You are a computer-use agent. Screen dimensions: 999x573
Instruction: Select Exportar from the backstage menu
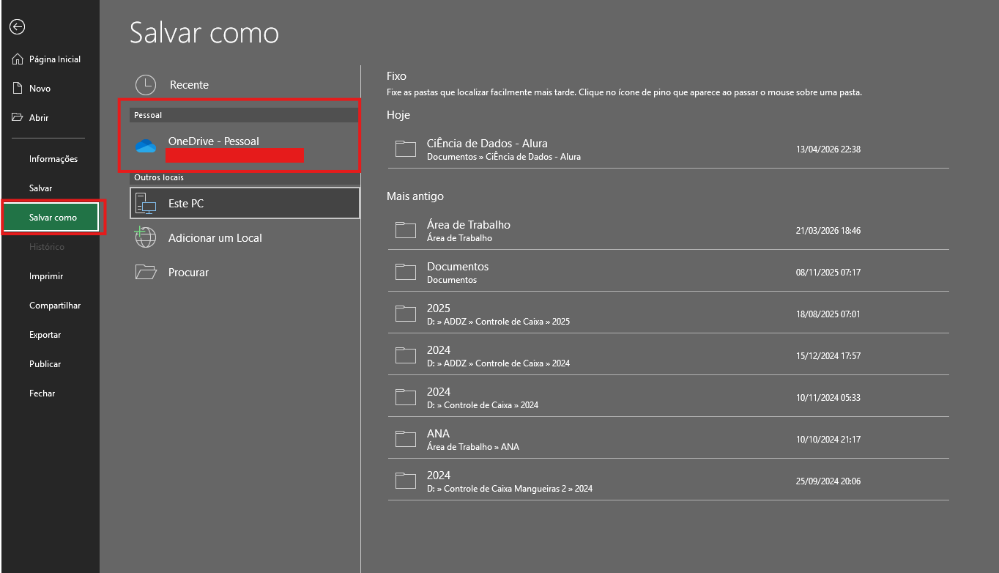(x=45, y=335)
